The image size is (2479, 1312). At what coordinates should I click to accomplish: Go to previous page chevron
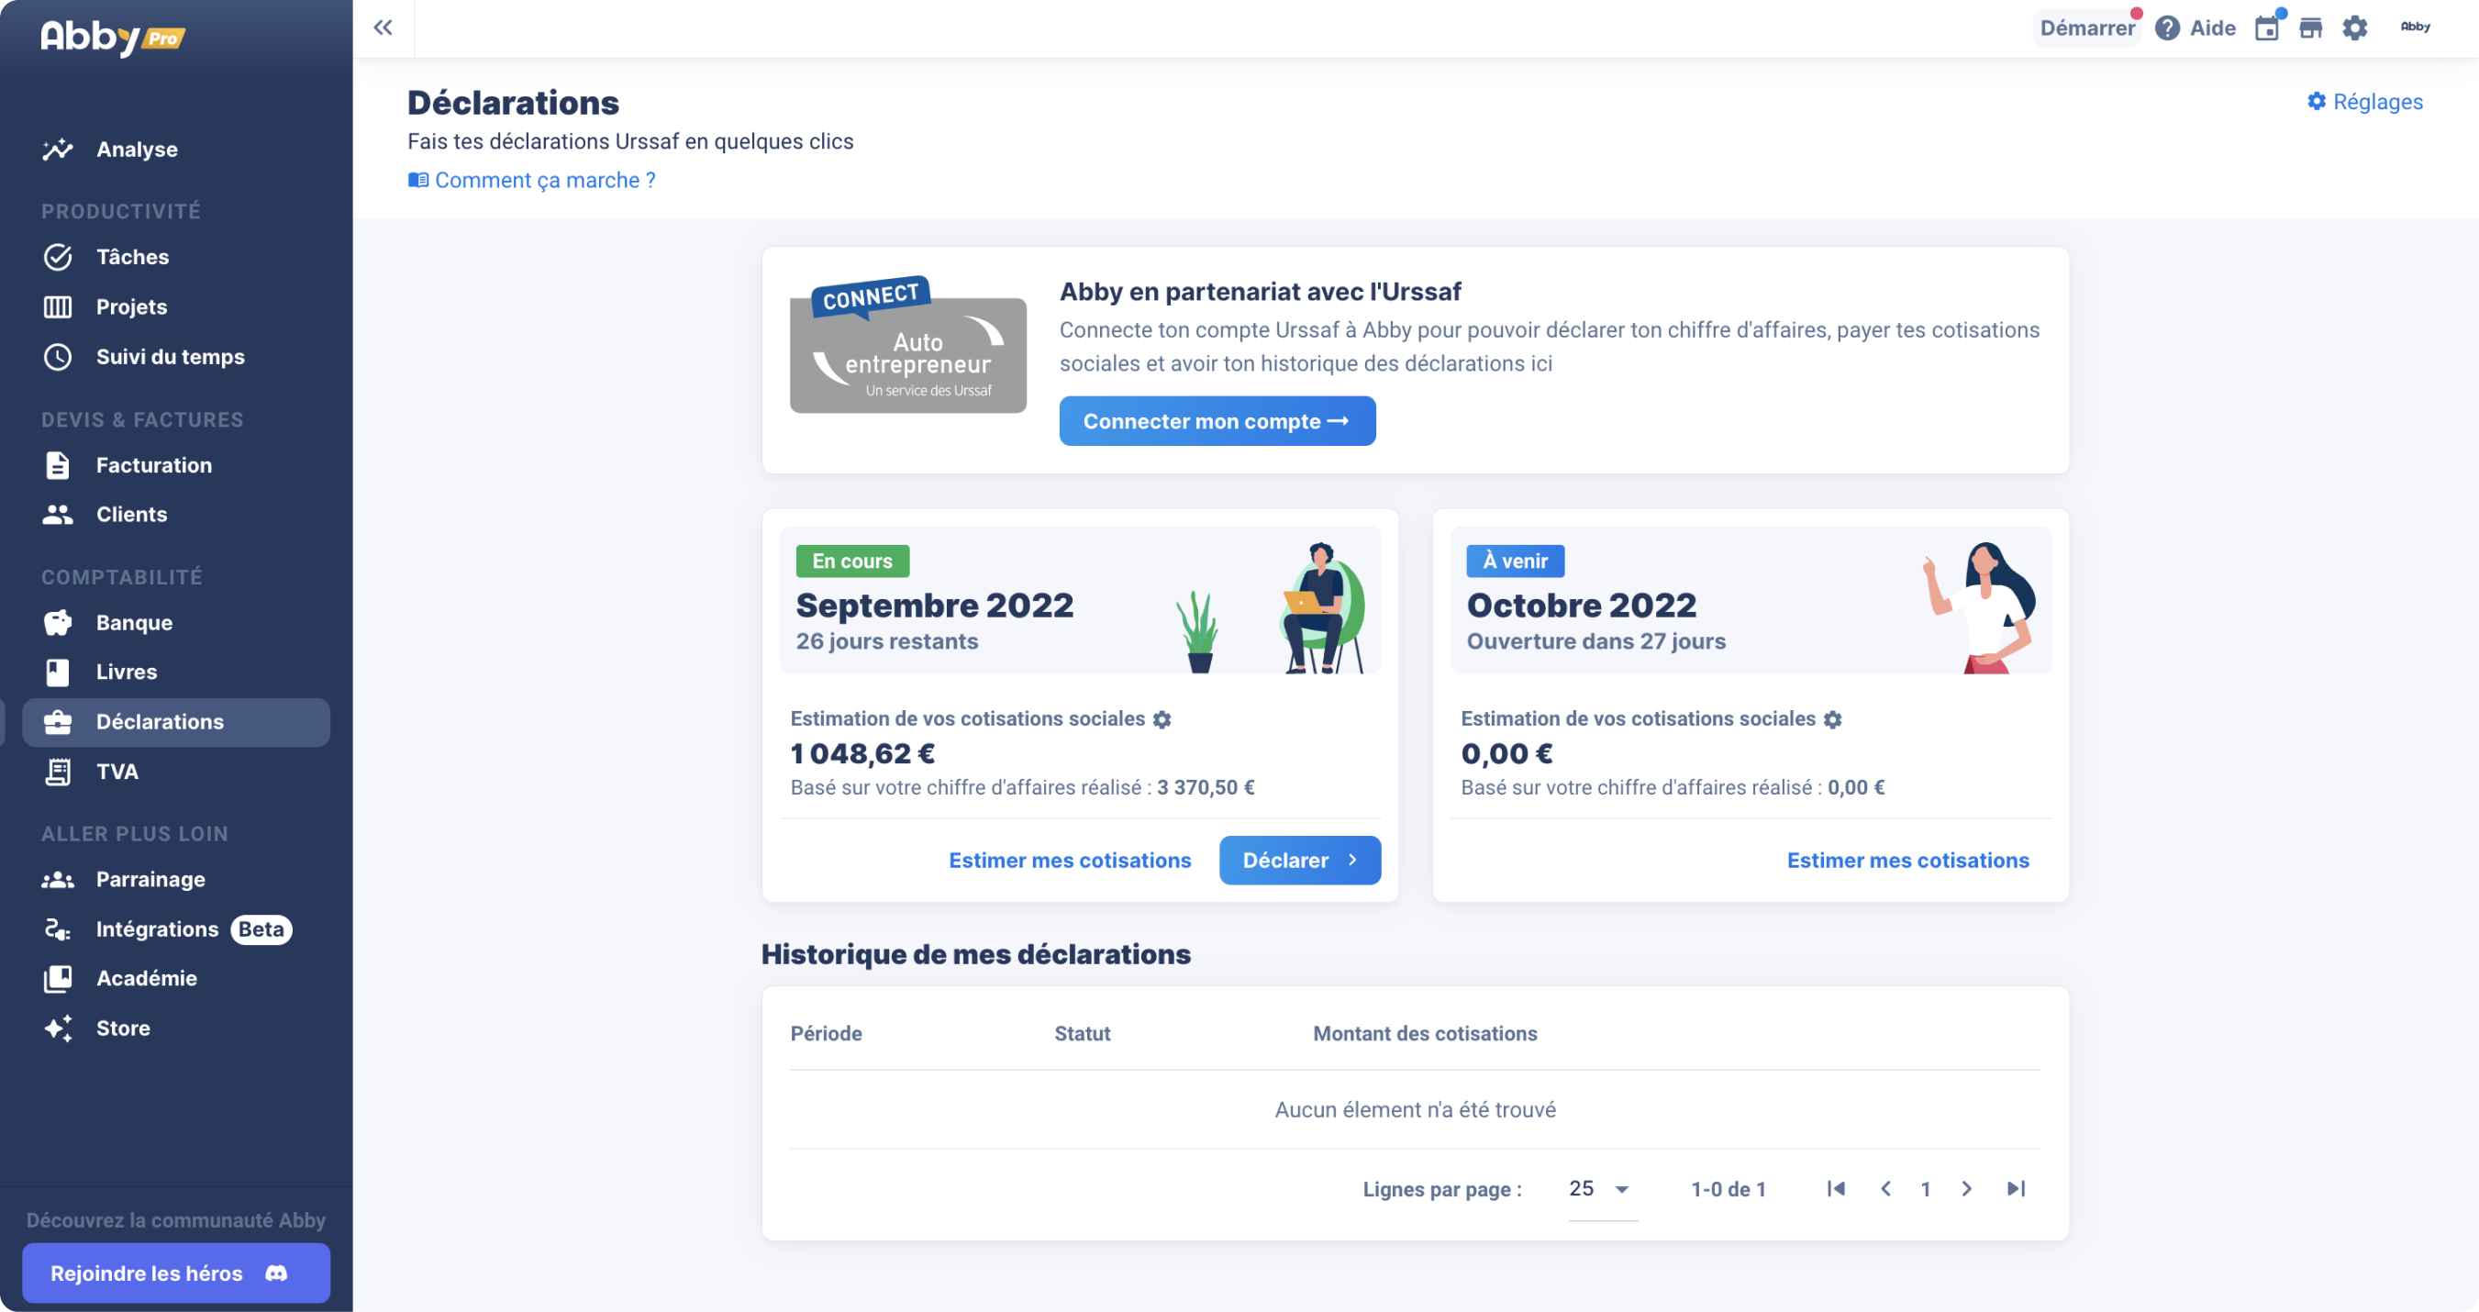[1886, 1188]
